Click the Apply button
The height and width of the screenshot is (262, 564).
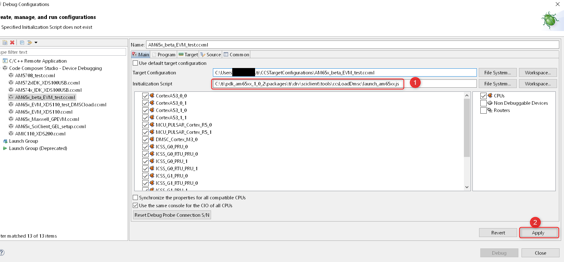click(538, 233)
